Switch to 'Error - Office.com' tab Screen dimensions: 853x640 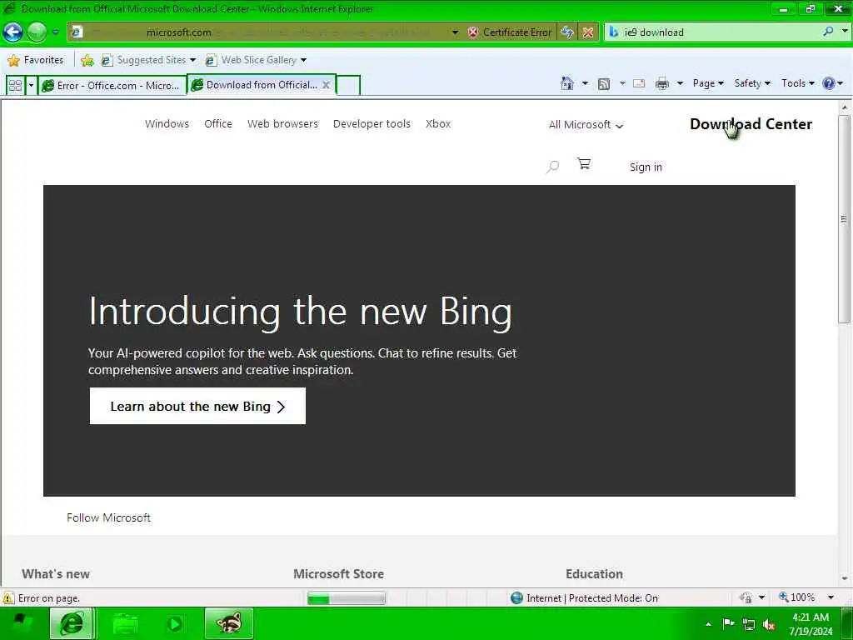112,86
